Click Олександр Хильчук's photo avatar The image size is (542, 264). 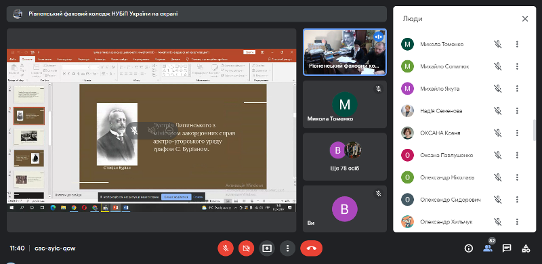coord(408,221)
